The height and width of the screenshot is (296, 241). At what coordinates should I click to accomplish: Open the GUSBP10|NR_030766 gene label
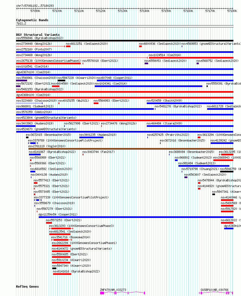tap(214, 290)
